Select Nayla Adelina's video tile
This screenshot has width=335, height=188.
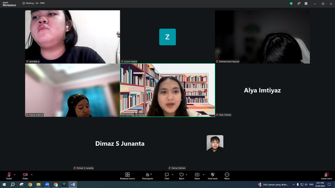[73, 90]
